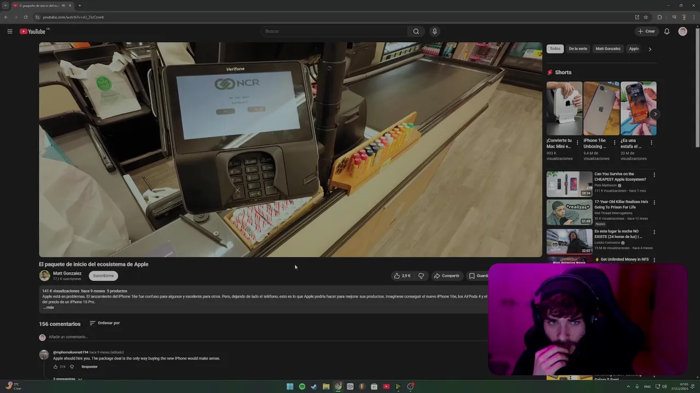The width and height of the screenshot is (700, 393).
Task: Open options for 'iPhone 16e Unboxing' short
Action: coord(614,142)
